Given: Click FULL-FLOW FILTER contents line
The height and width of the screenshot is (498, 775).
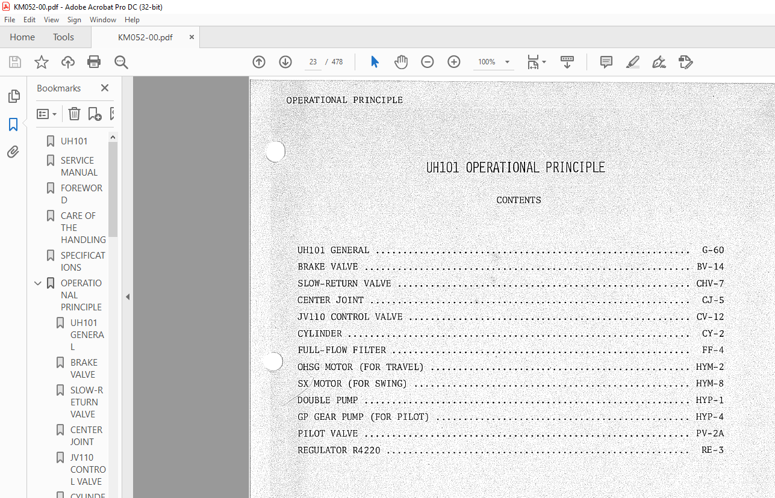Looking at the screenshot, I should 511,350.
